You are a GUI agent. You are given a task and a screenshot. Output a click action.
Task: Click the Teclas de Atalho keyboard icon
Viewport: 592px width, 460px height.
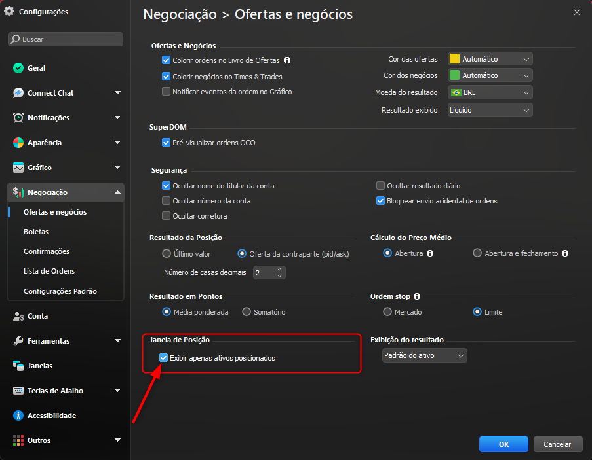(x=18, y=391)
